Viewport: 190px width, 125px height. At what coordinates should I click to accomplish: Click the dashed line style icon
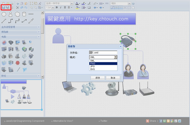tap(107, 3)
